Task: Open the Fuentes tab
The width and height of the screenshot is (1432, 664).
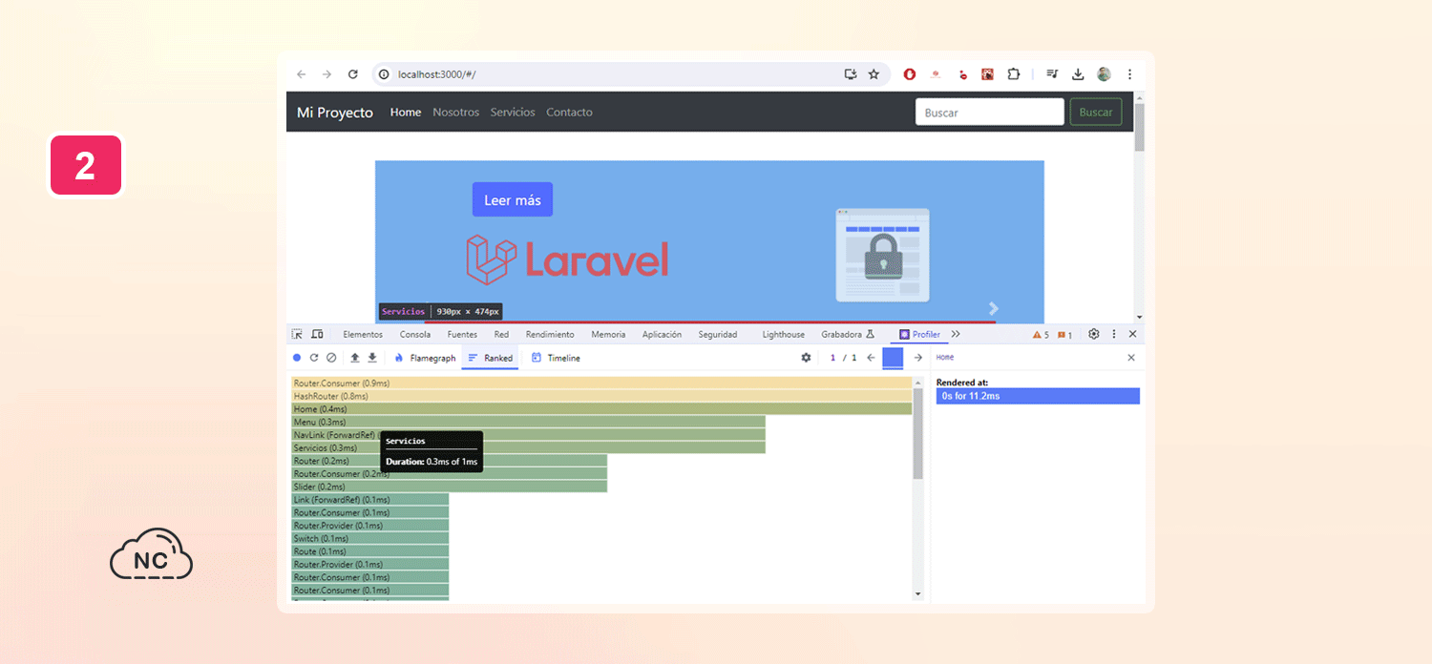Action: coord(462,335)
